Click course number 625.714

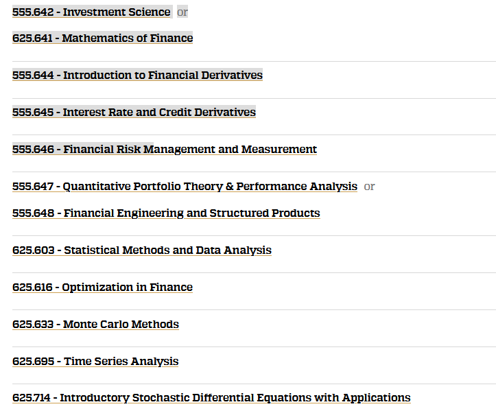(x=32, y=397)
